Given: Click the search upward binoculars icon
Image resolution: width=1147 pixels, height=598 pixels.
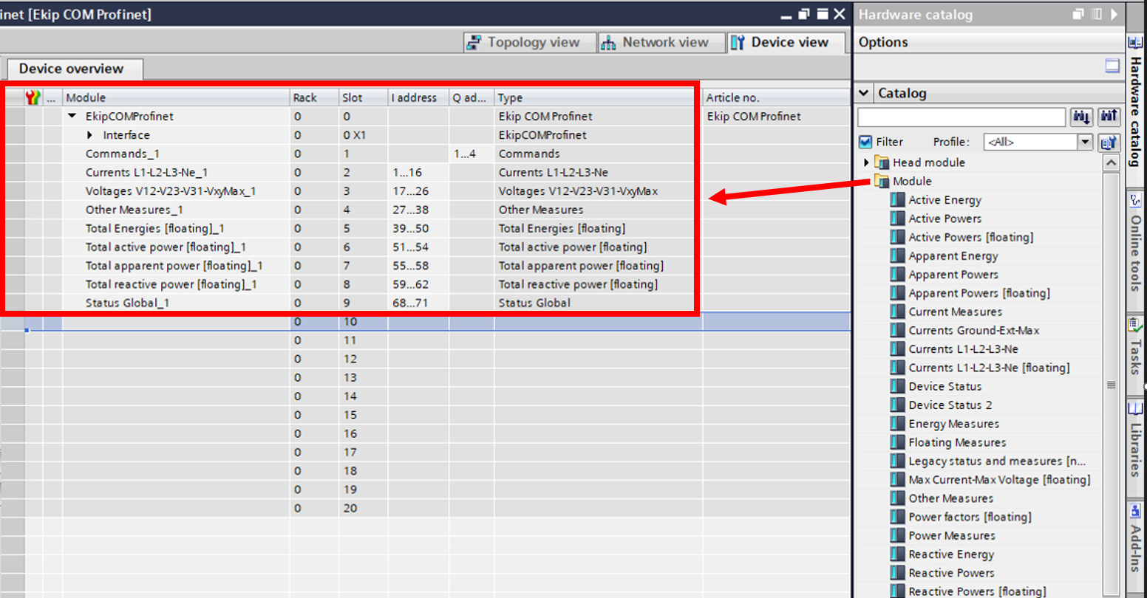Looking at the screenshot, I should (1109, 117).
